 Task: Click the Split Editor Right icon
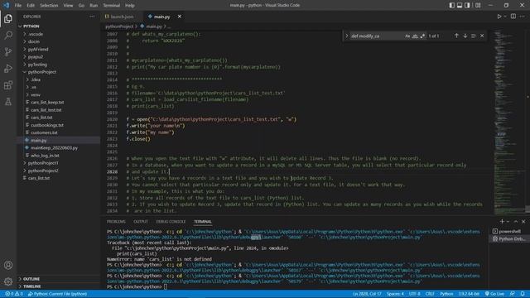(x=513, y=17)
